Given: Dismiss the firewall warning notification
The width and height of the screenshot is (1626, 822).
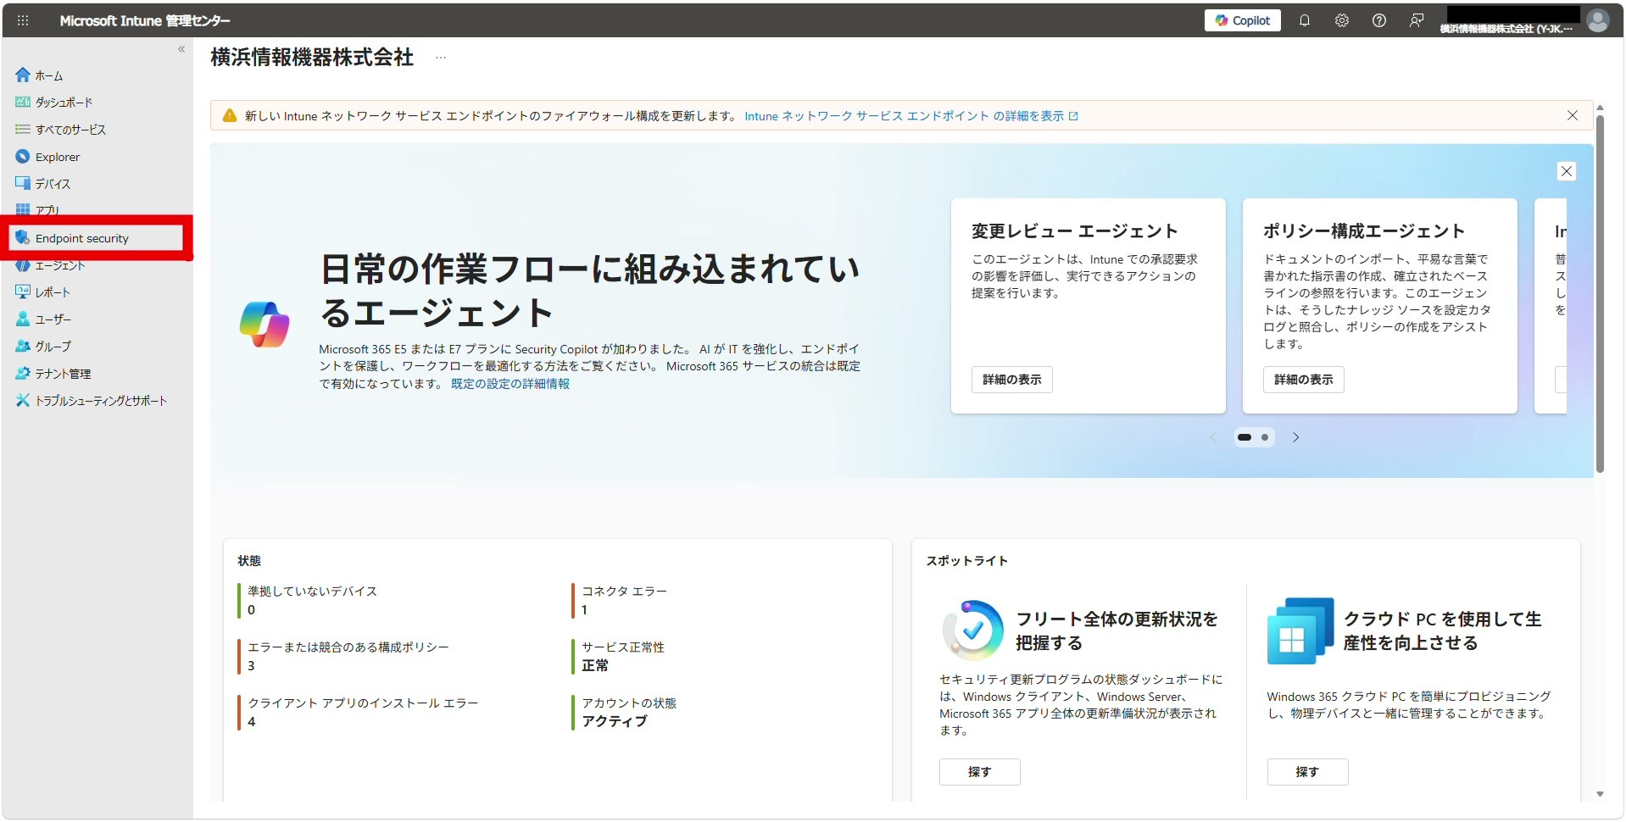Looking at the screenshot, I should click(x=1573, y=115).
